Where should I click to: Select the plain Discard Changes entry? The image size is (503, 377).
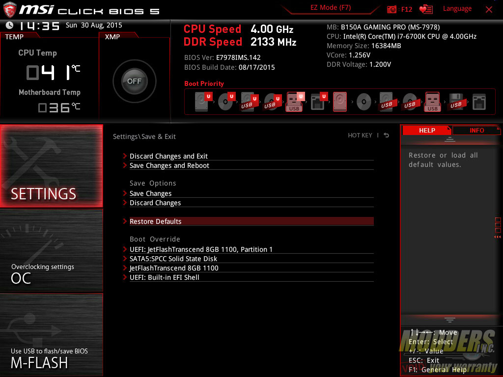tap(251, 203)
